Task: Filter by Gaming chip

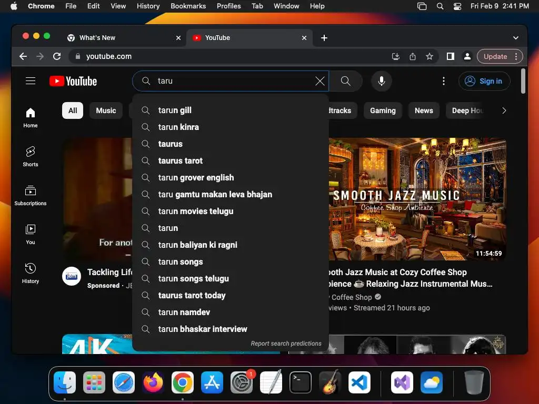Action: point(383,110)
